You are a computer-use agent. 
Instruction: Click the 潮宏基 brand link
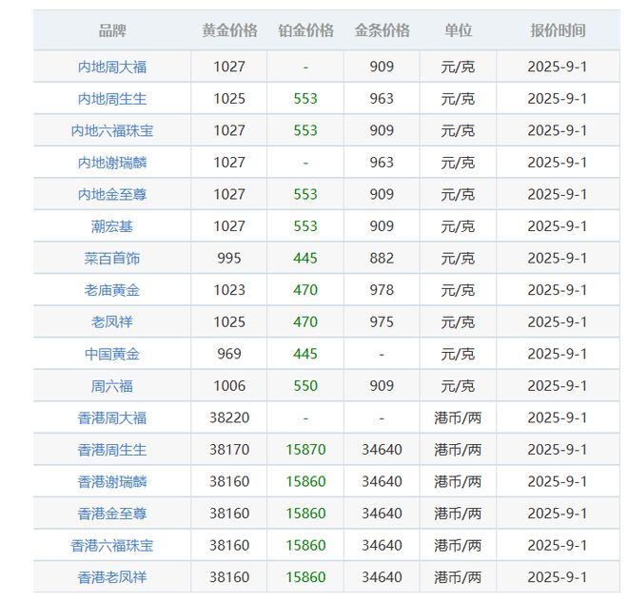112,226
